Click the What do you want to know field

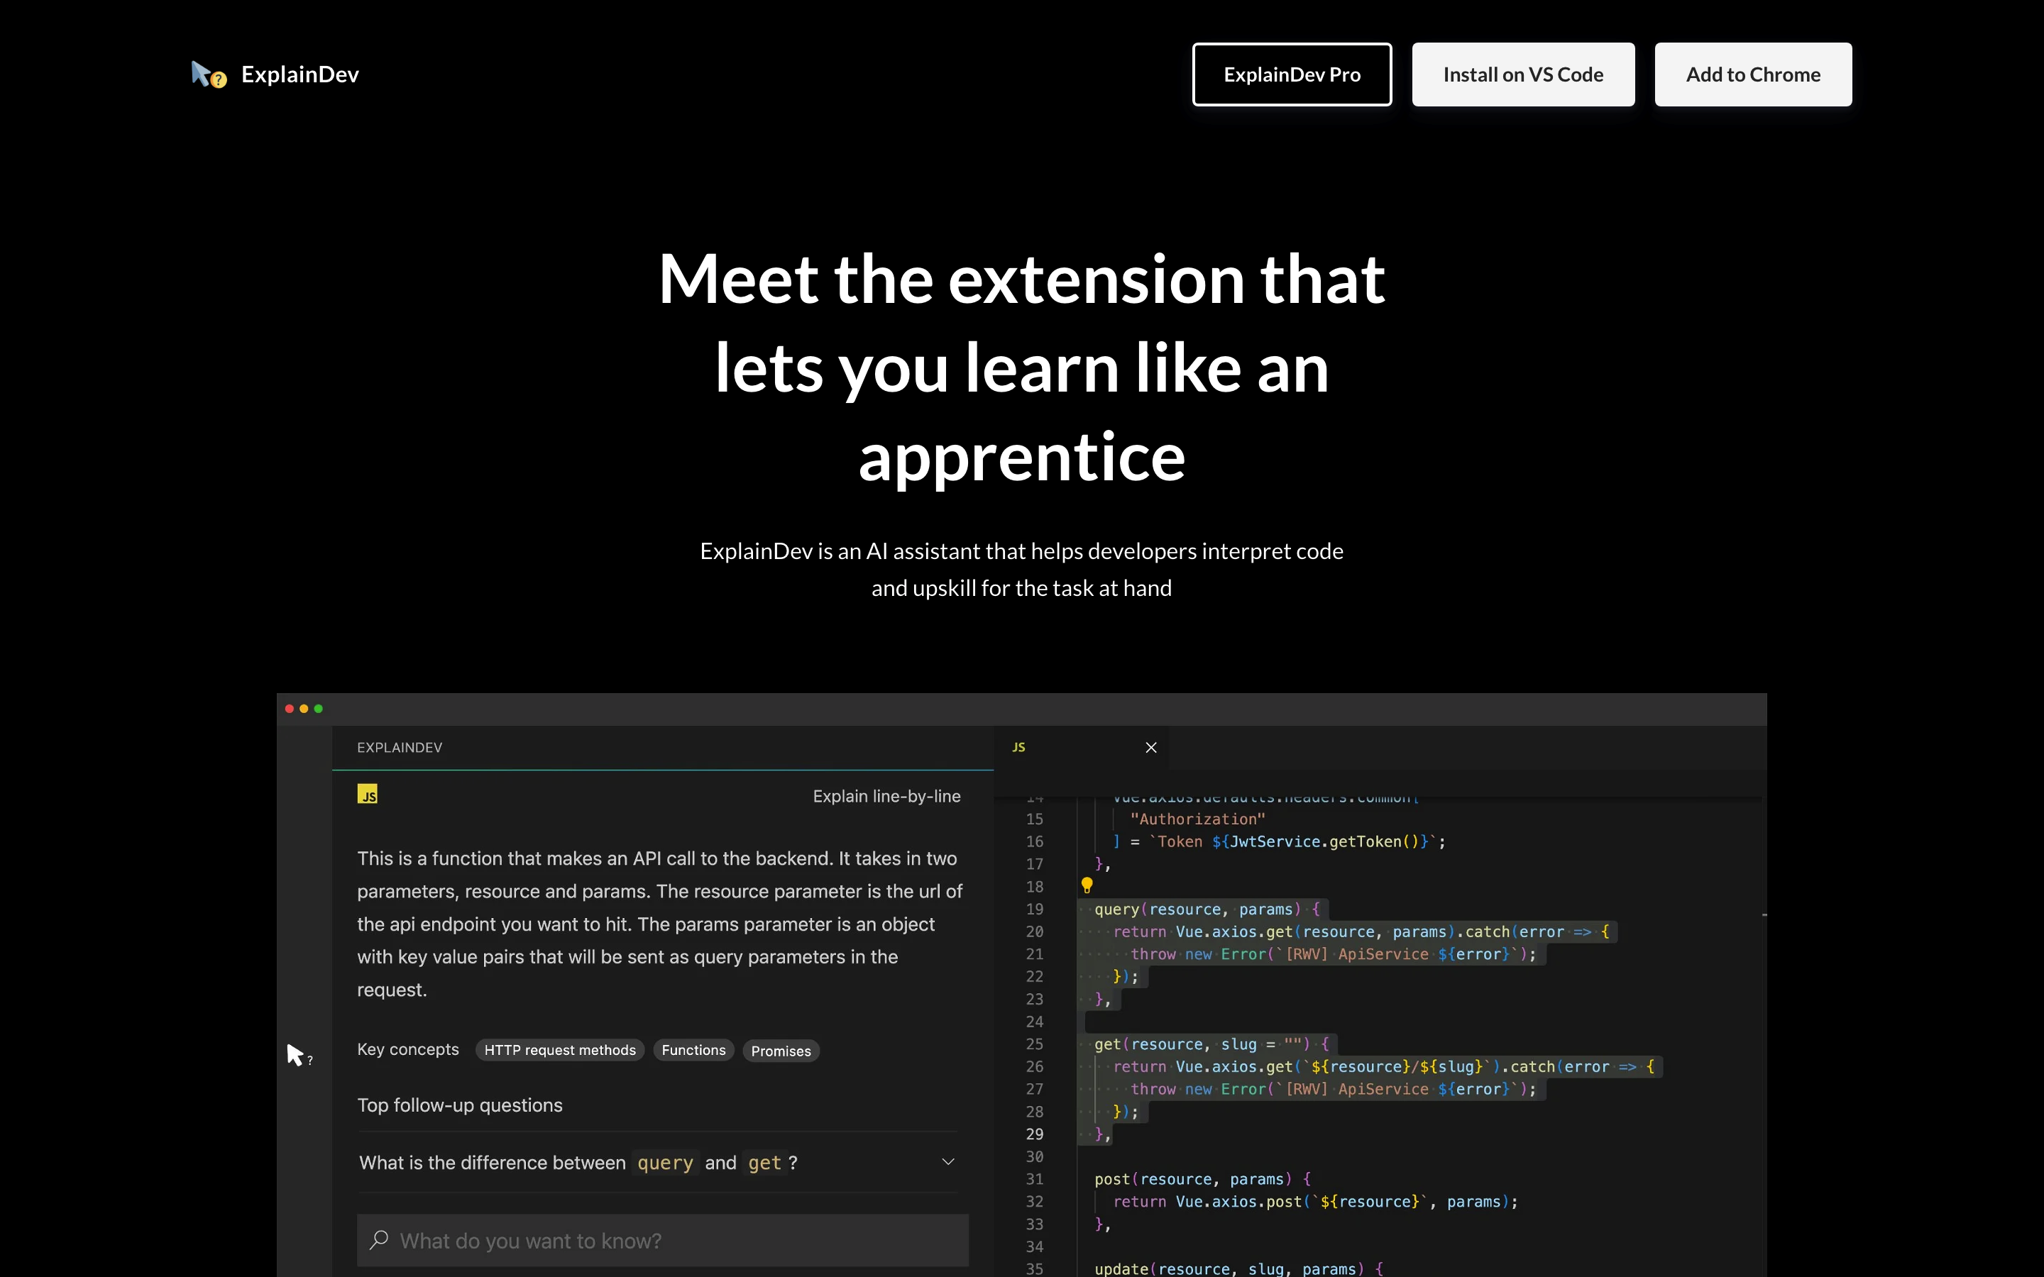[x=662, y=1241]
